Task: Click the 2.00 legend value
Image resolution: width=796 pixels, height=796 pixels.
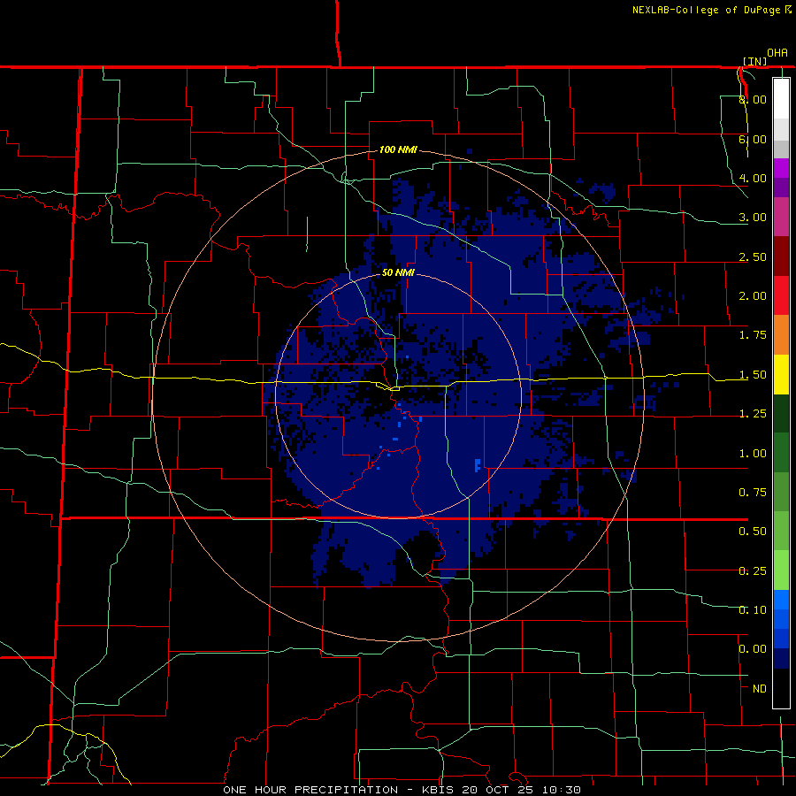Action: tap(753, 296)
